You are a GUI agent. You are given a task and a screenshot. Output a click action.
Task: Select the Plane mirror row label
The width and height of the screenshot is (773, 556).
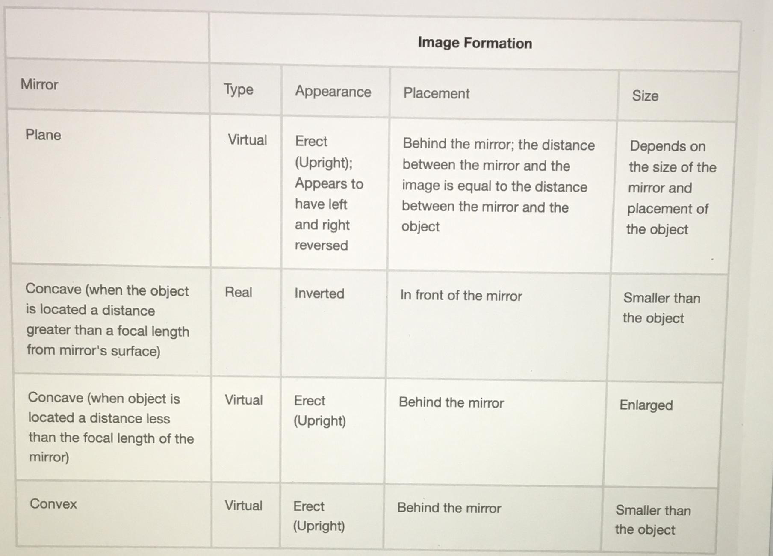click(43, 135)
